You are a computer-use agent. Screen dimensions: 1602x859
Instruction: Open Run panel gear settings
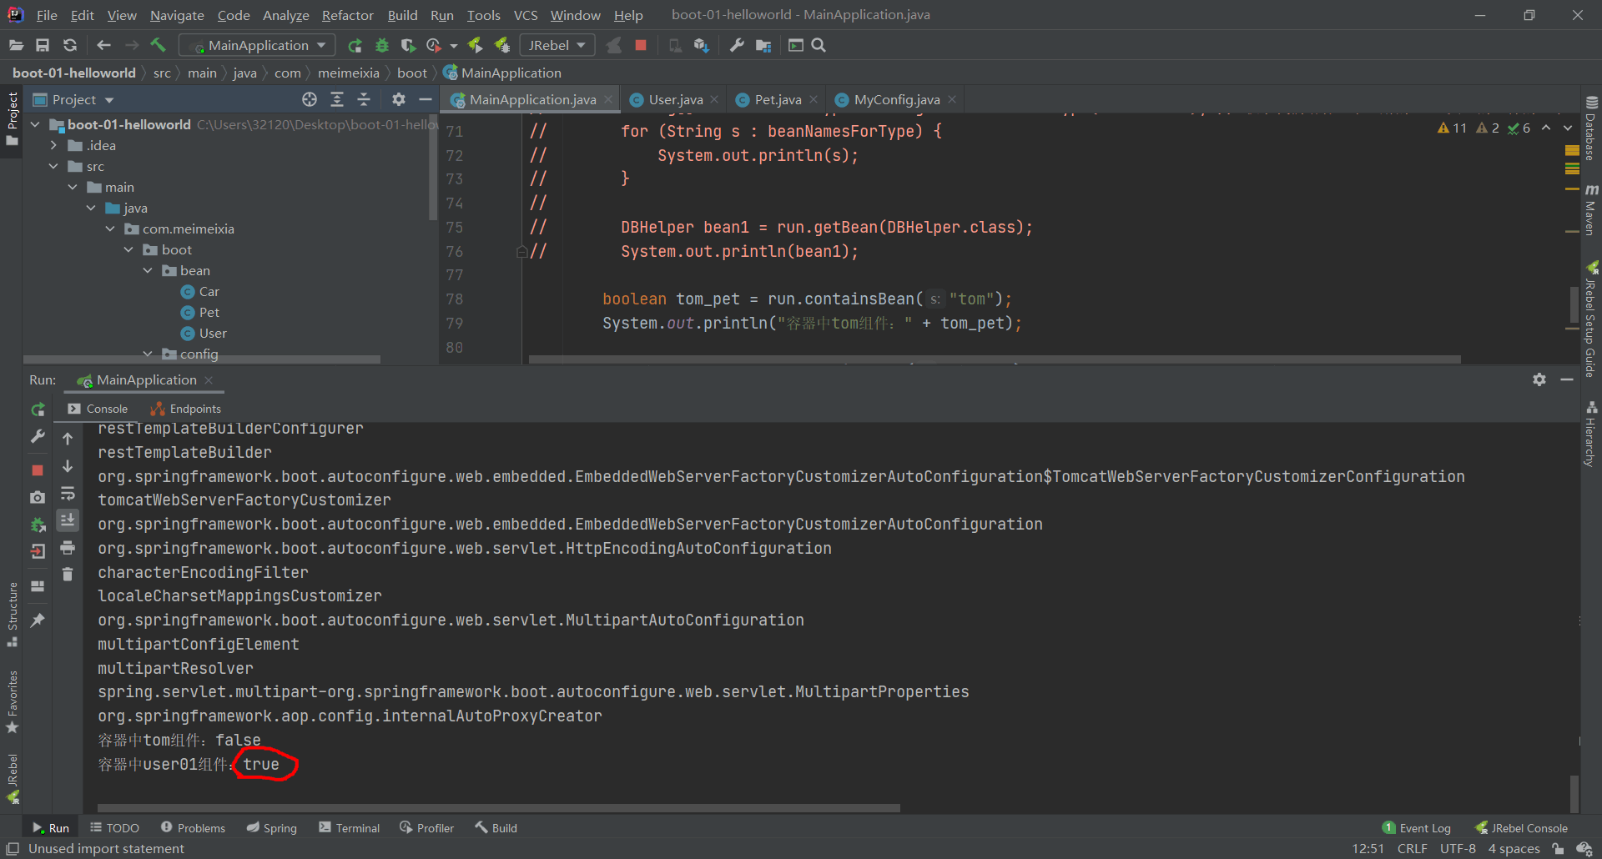1539,379
